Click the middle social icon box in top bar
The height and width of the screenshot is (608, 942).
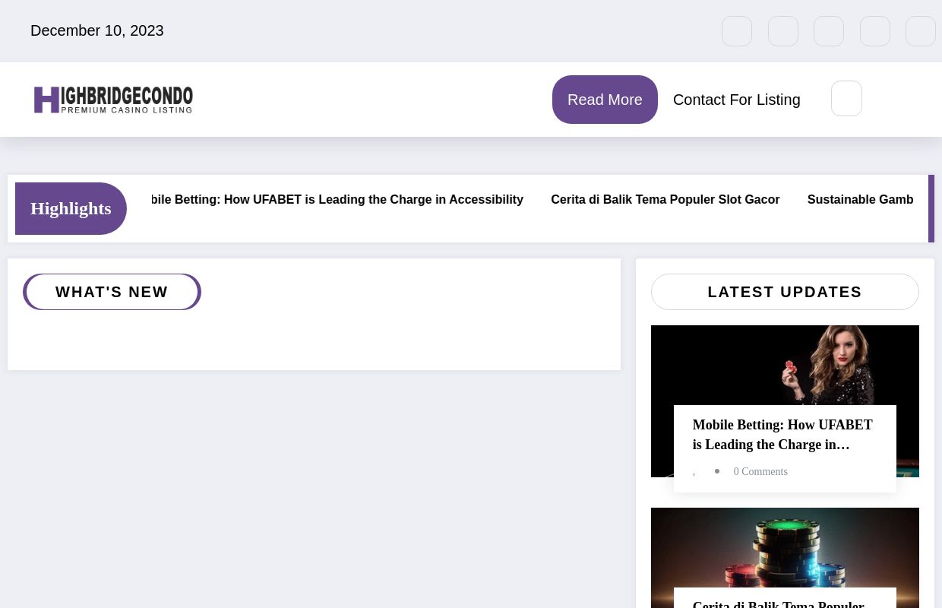[828, 31]
